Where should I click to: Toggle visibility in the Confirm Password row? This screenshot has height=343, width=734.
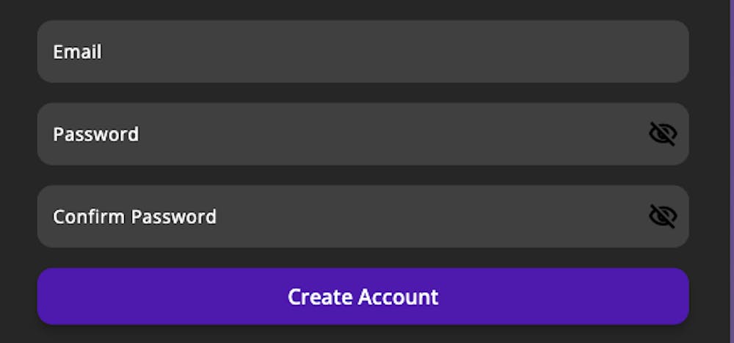(x=663, y=217)
